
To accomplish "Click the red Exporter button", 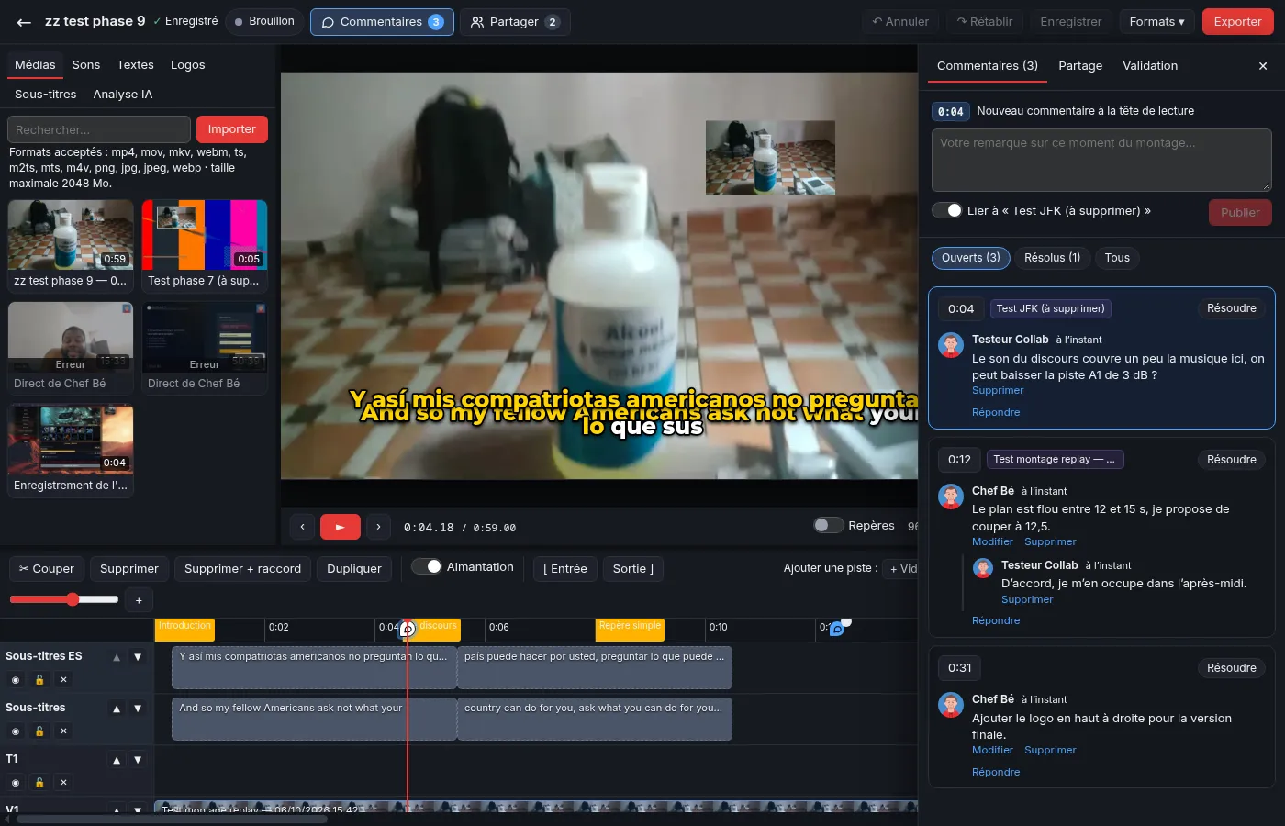I will 1237,22.
